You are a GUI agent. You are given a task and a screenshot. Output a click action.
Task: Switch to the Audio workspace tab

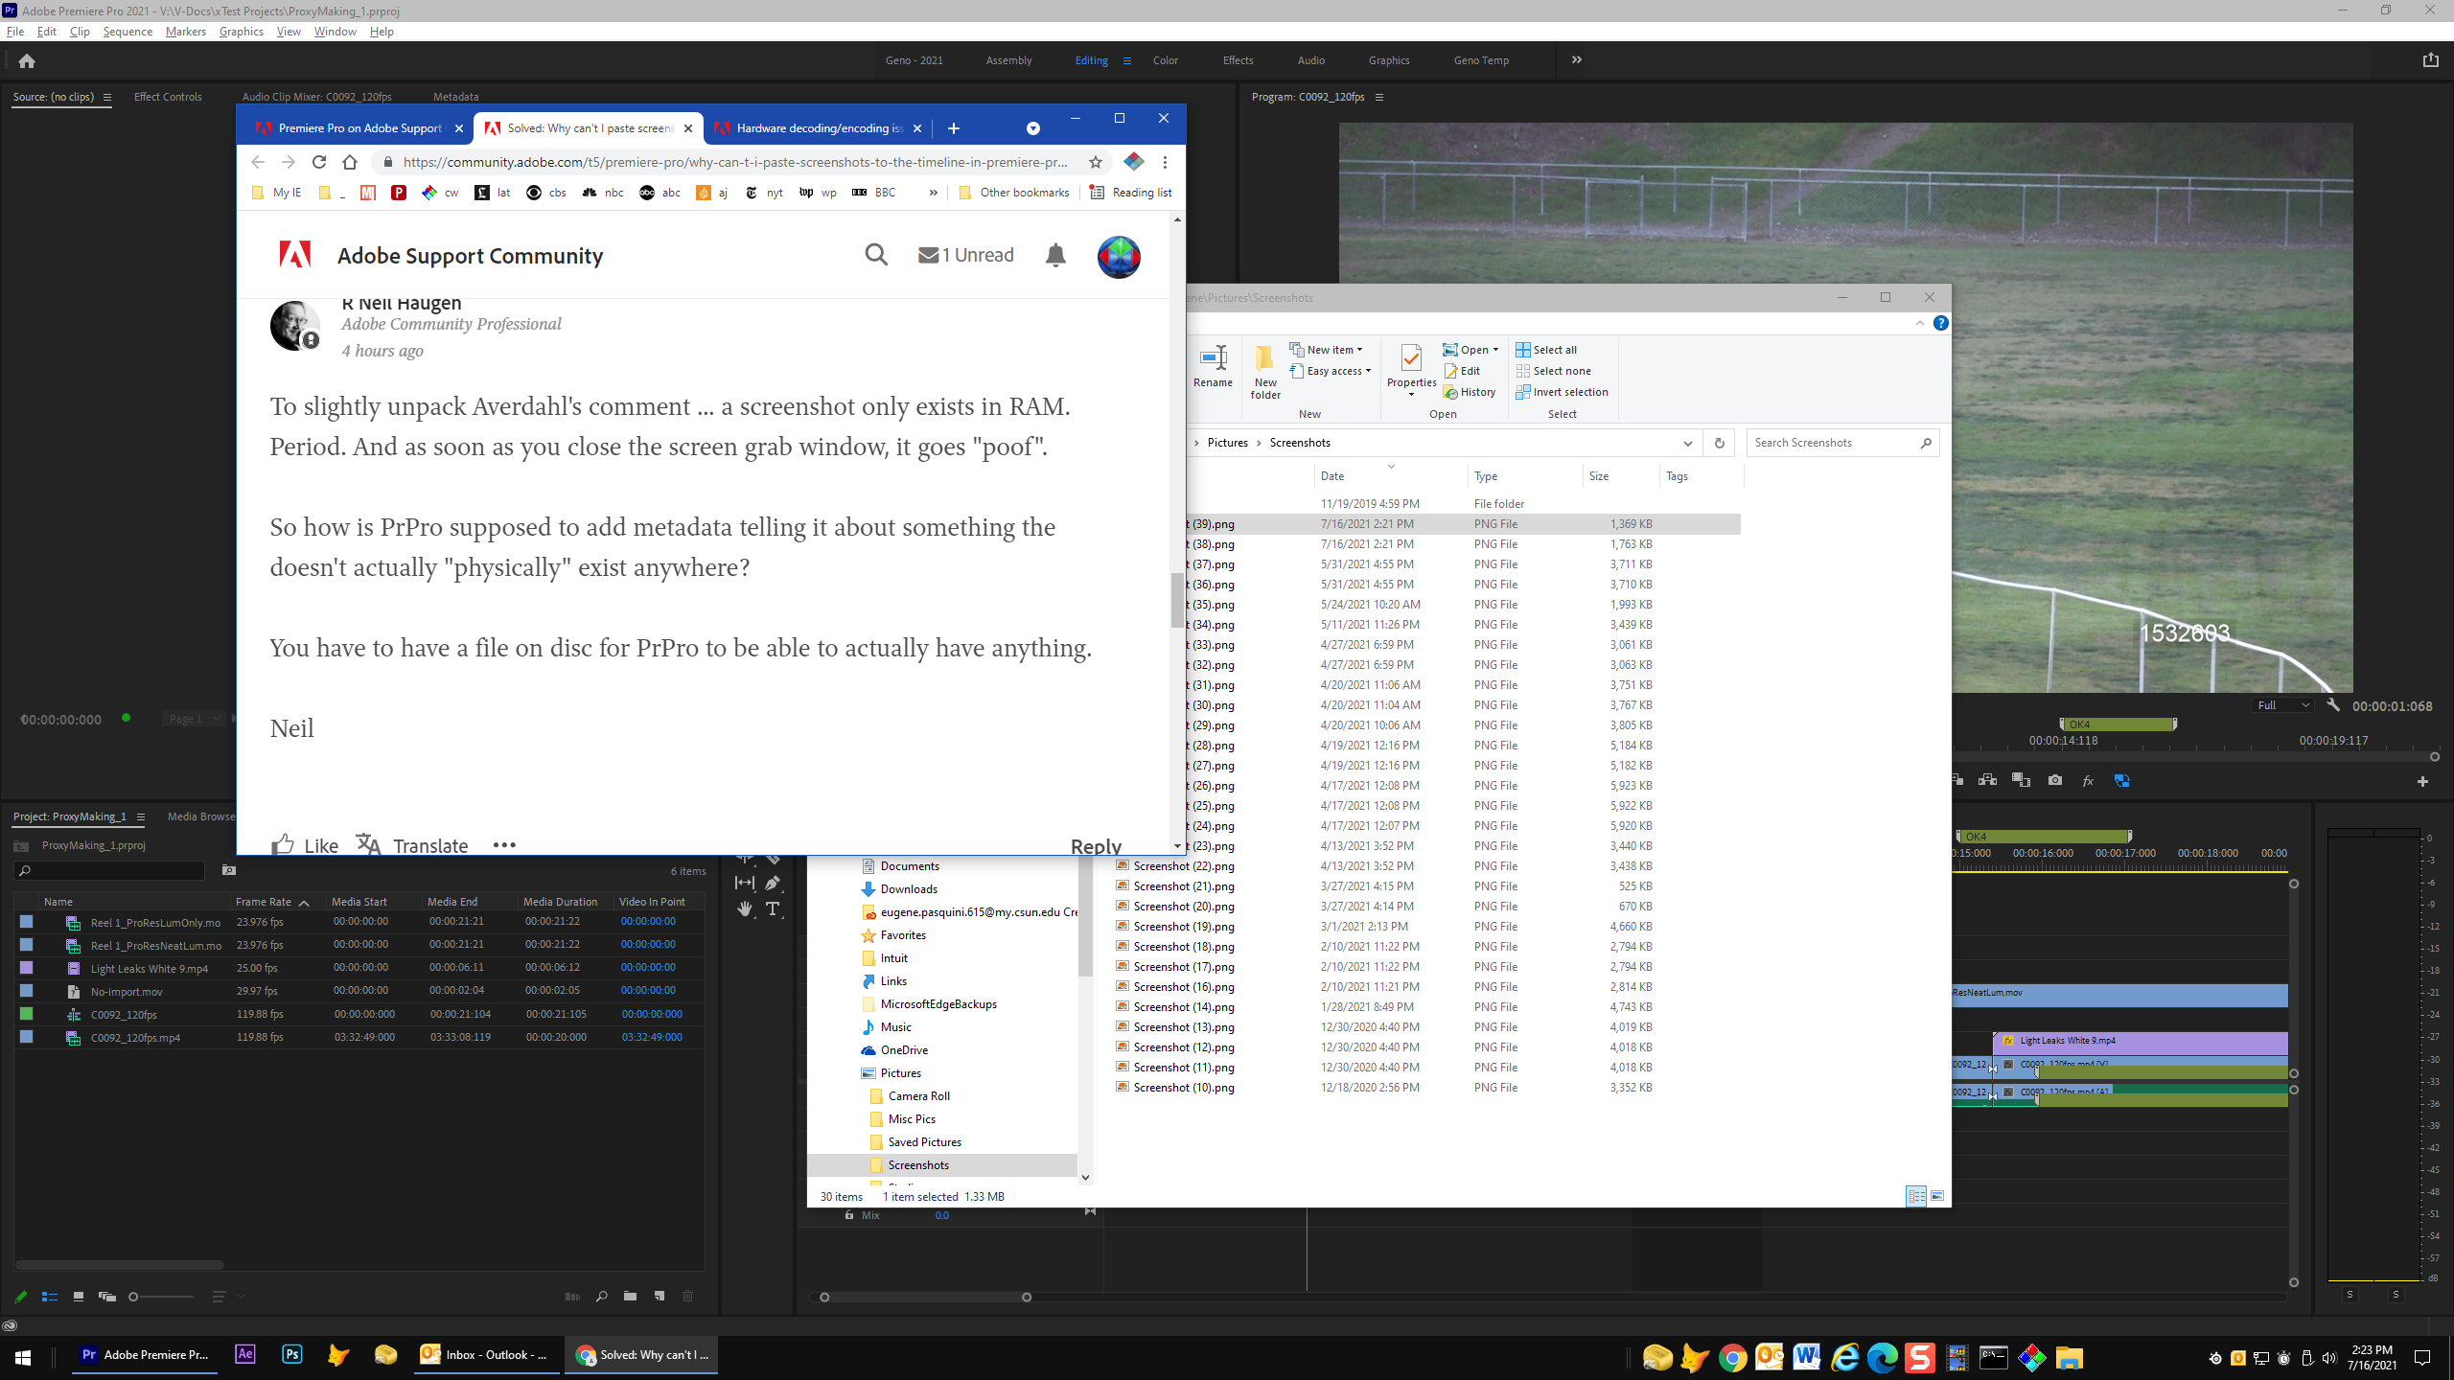[x=1311, y=60]
